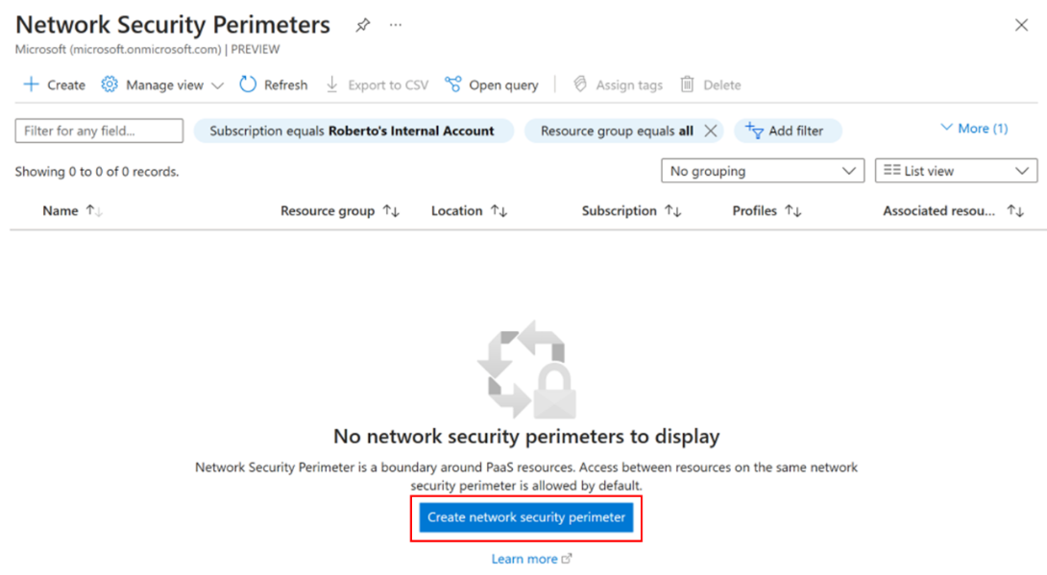
Task: Click the plus Create toolbar button
Action: tap(54, 84)
